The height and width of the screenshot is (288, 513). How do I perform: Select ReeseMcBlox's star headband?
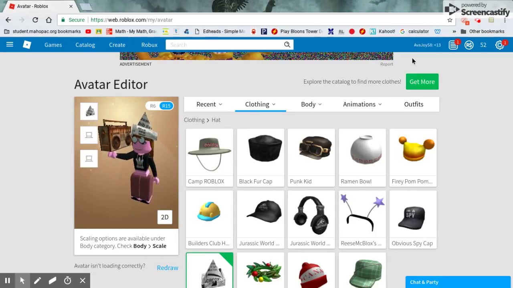click(x=362, y=219)
